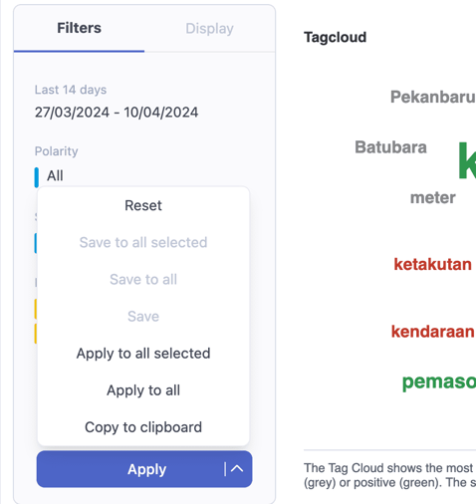Click the blue Polarity All color bar

point(37,177)
